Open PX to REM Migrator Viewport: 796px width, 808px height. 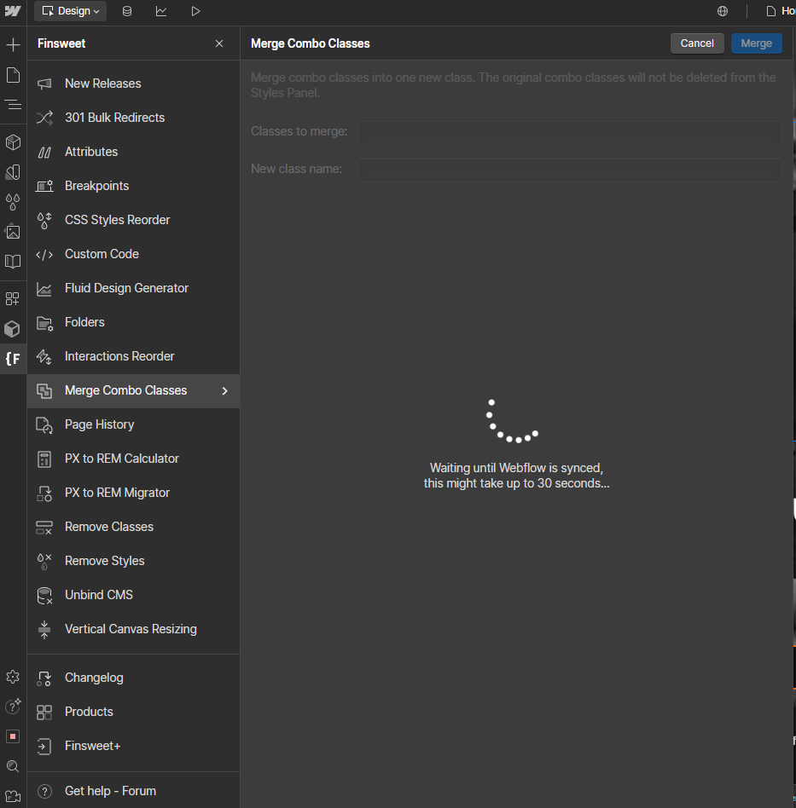pyautogui.click(x=133, y=493)
